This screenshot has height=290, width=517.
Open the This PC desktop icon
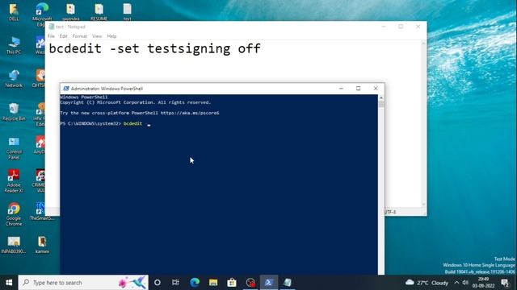[x=14, y=45]
